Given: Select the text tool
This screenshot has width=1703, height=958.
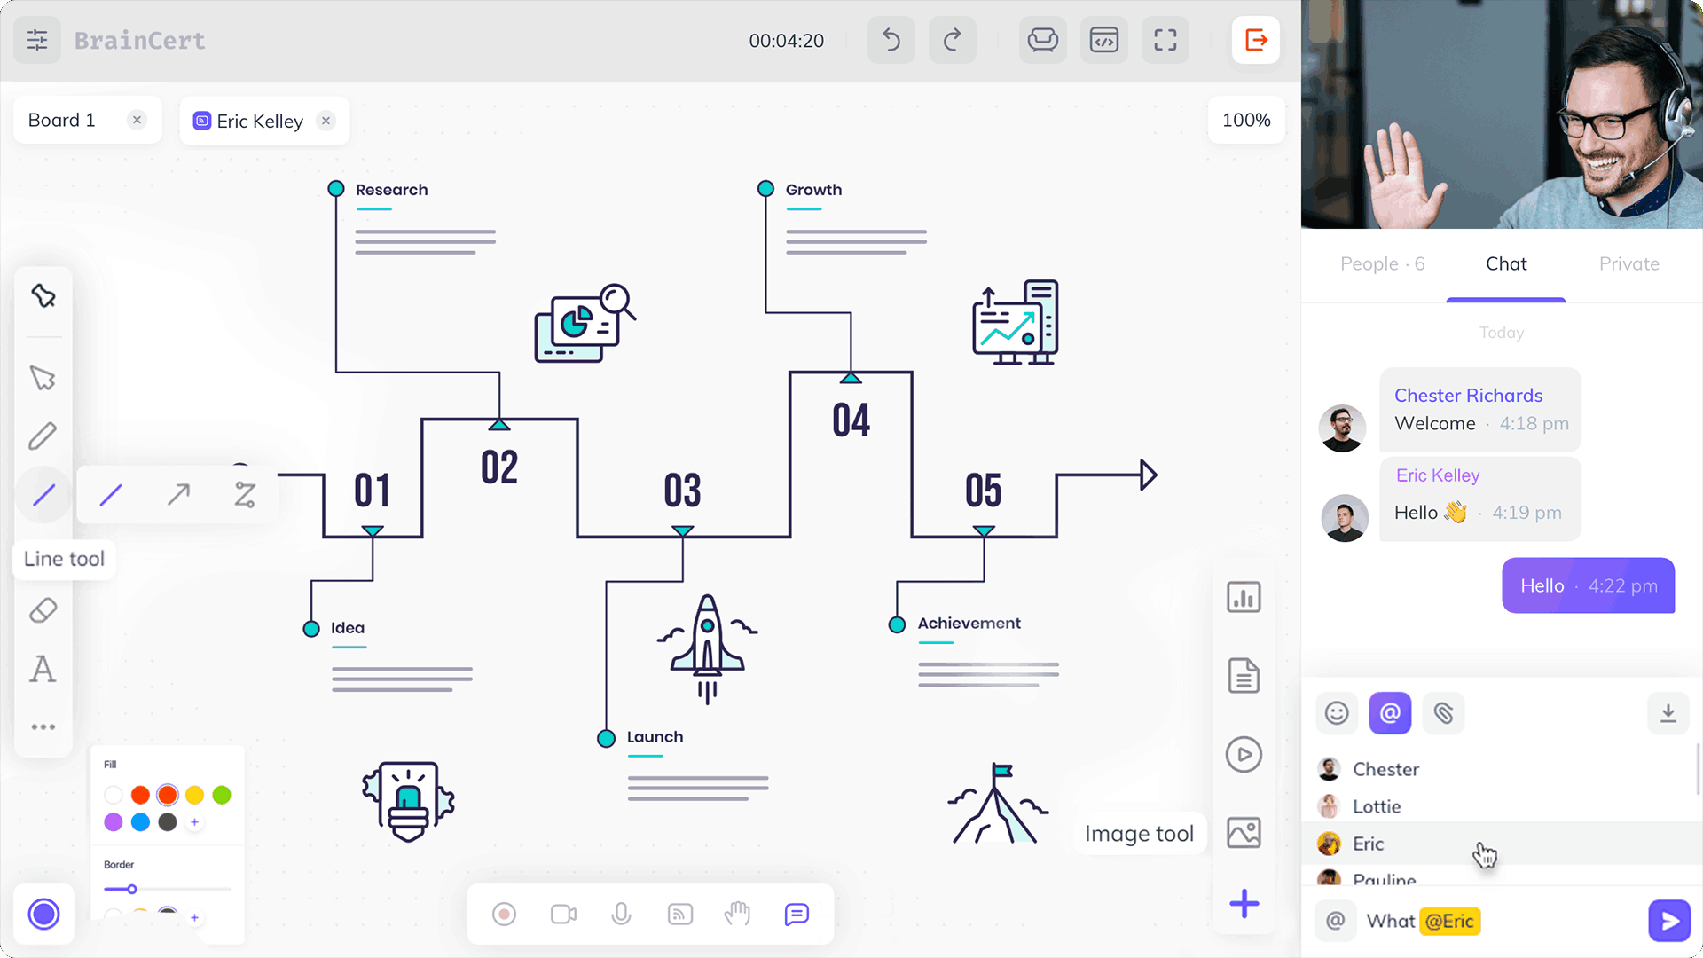Looking at the screenshot, I should (43, 669).
